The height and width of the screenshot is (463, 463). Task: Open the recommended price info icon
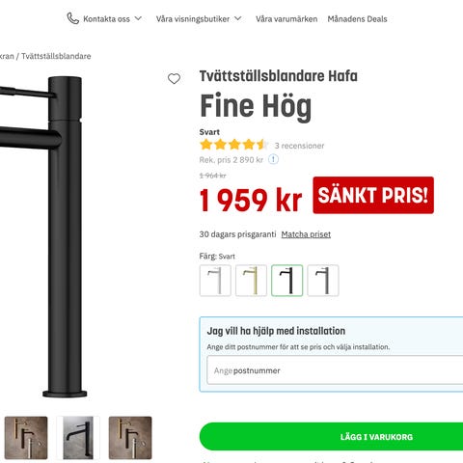click(x=273, y=159)
